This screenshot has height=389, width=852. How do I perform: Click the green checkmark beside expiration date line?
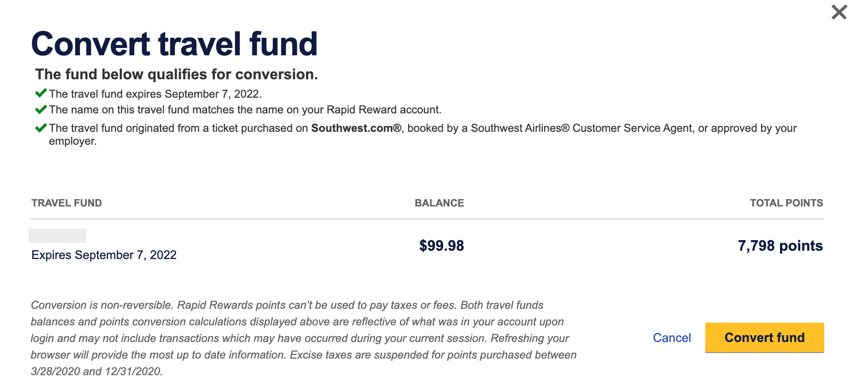pyautogui.click(x=41, y=93)
